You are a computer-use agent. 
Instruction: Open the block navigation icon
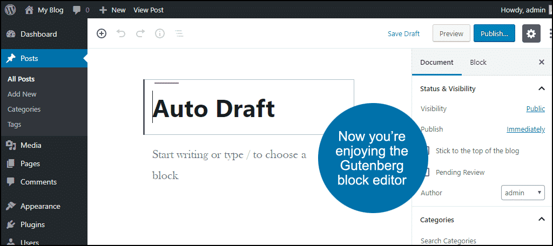coord(179,33)
